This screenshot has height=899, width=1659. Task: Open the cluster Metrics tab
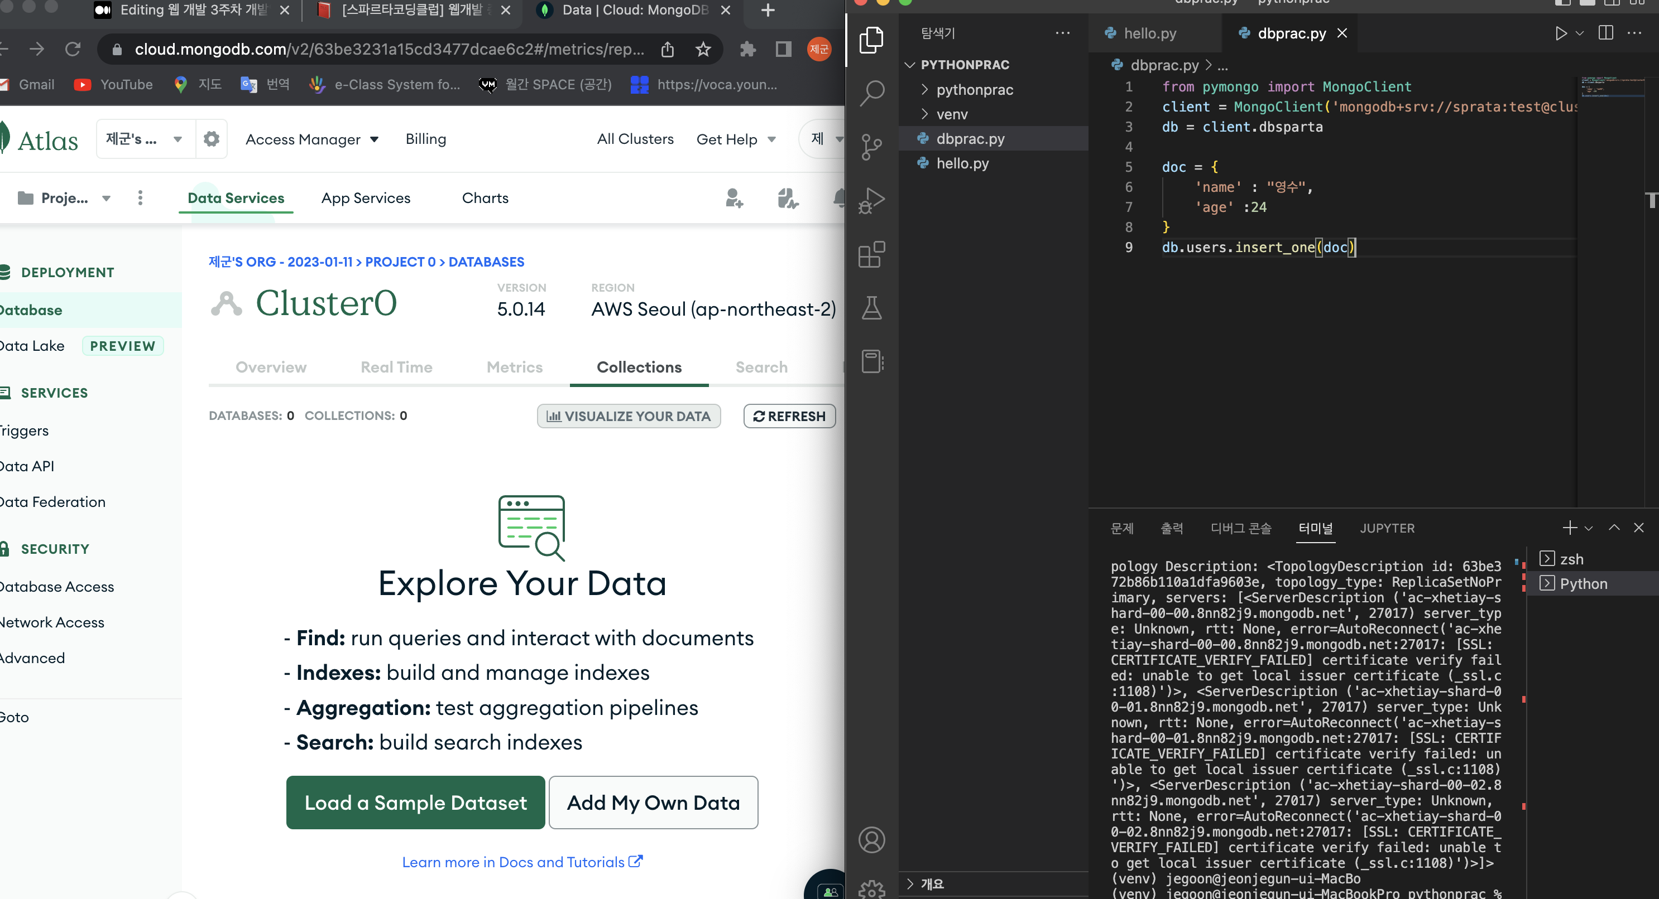[x=515, y=367]
